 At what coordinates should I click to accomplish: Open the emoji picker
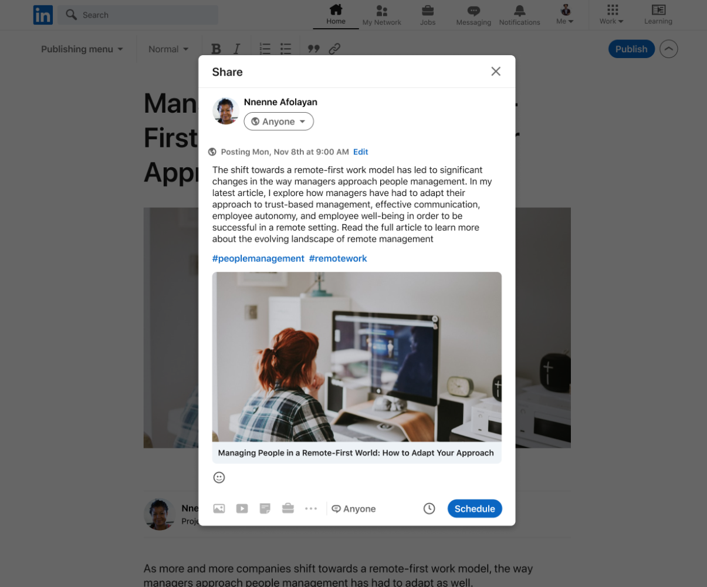coord(219,478)
